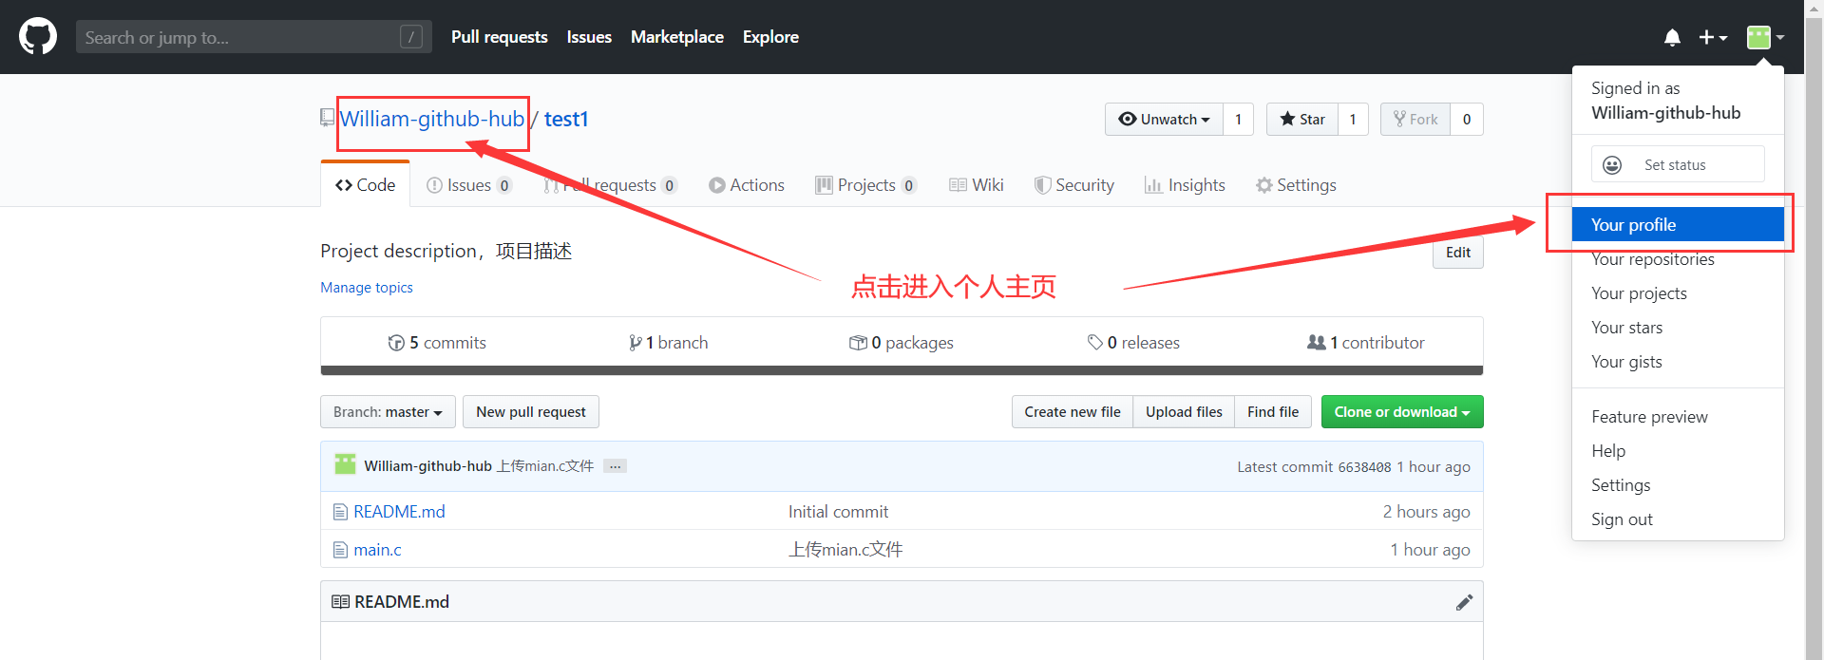This screenshot has width=1824, height=660.
Task: Select Your repositories in the user menu
Action: (x=1678, y=259)
